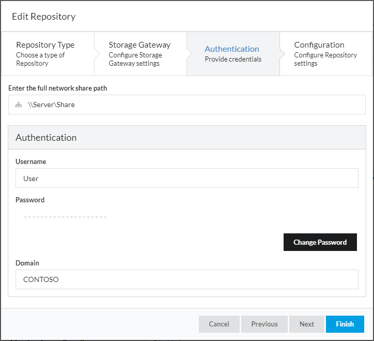Cancel the Edit Repository dialog
This screenshot has width=374, height=341.
coord(219,324)
